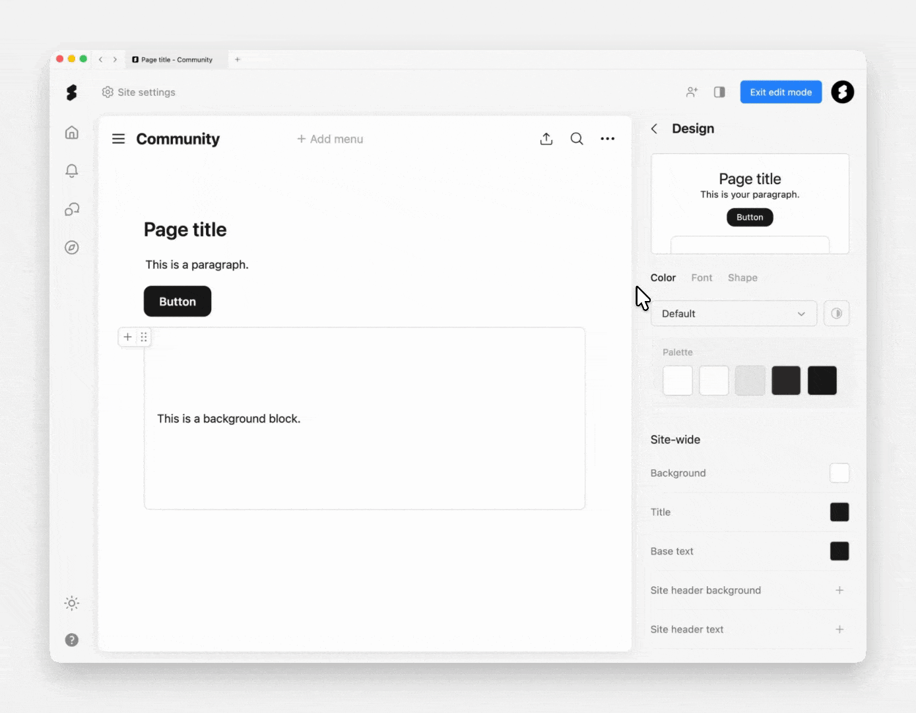916x713 pixels.
Task: Click the invite member icon
Action: (692, 92)
